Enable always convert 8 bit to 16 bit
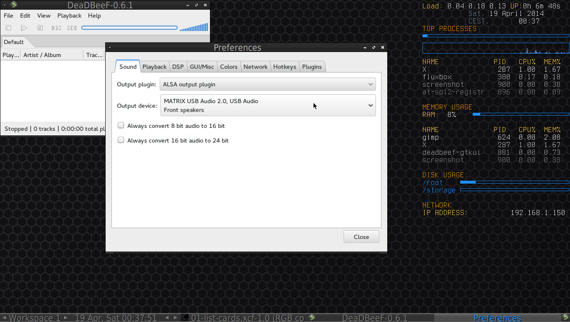 click(x=121, y=125)
